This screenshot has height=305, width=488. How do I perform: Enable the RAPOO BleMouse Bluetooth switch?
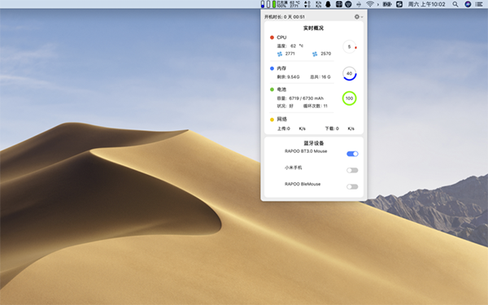(352, 187)
